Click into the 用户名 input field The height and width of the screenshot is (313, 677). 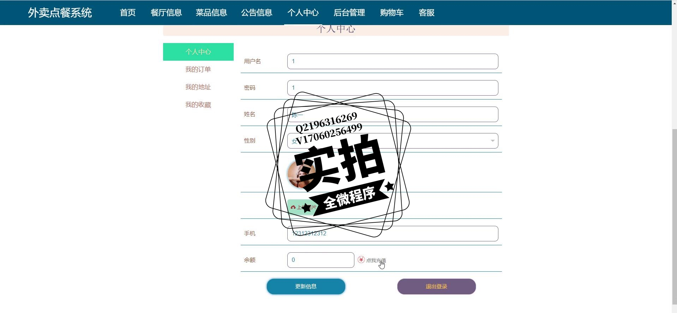tap(393, 61)
